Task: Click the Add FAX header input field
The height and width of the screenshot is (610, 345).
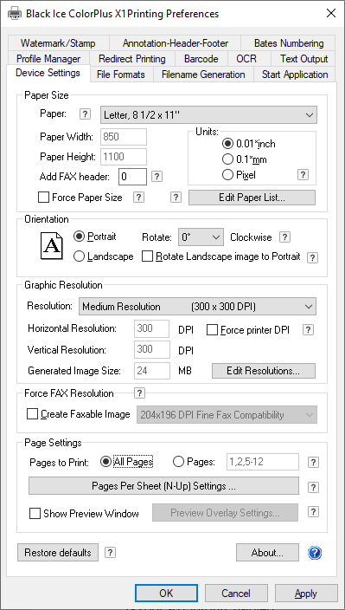Action: click(132, 177)
